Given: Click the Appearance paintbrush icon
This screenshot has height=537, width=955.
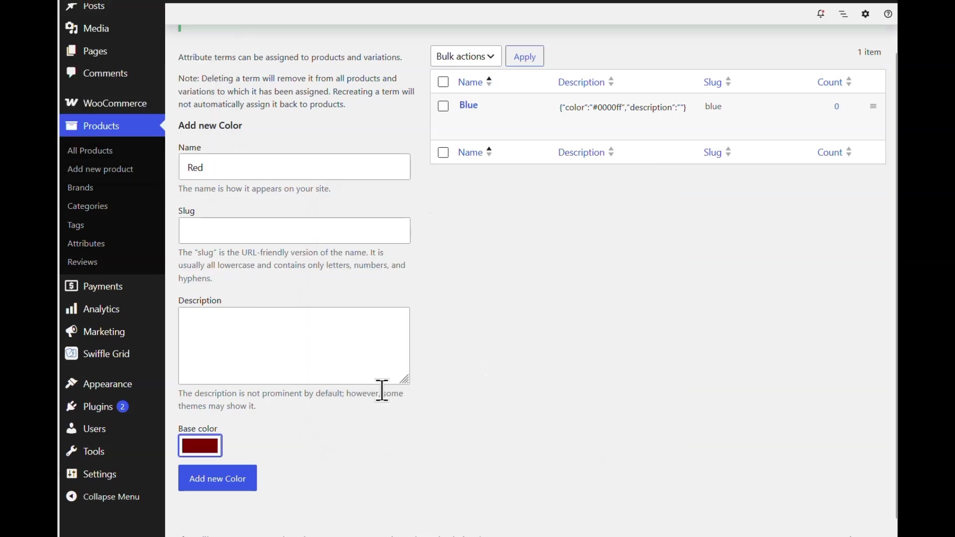Looking at the screenshot, I should [72, 383].
